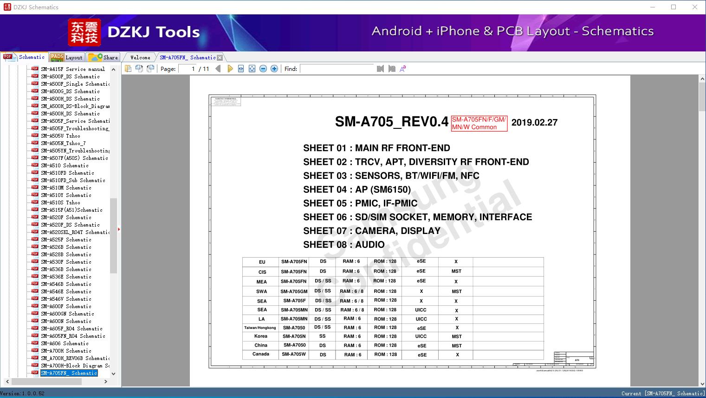Click the copy pages icon in toolbar

tap(128, 69)
